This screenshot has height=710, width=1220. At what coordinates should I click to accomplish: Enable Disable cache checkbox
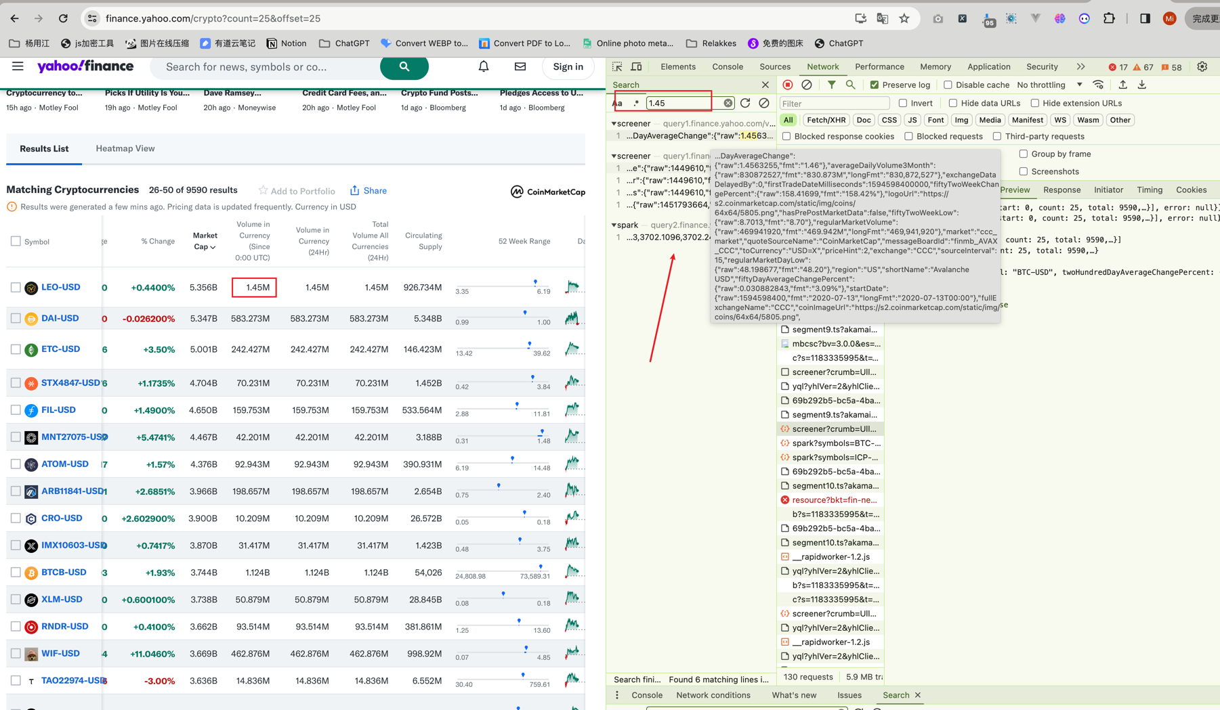[x=948, y=85]
